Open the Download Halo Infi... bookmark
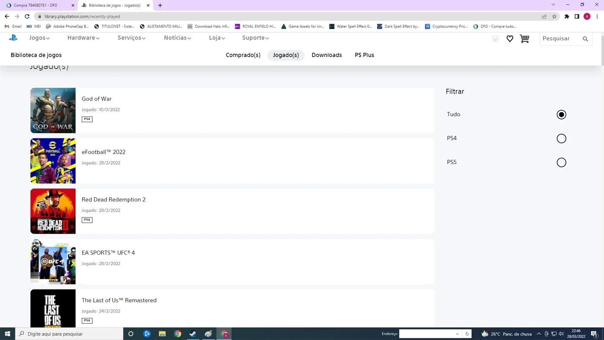The image size is (604, 340). (x=209, y=26)
